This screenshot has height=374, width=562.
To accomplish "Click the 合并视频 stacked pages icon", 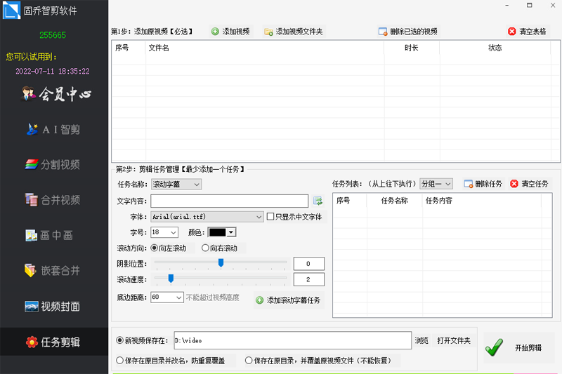I will (31, 200).
